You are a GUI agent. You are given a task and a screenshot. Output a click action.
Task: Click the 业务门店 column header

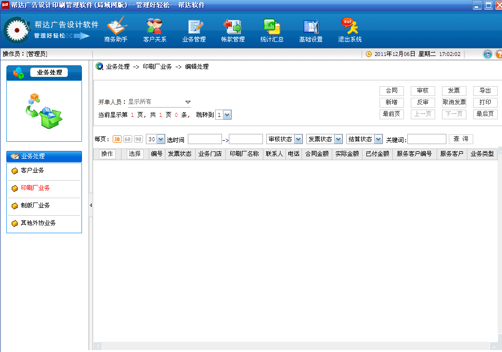coord(210,154)
